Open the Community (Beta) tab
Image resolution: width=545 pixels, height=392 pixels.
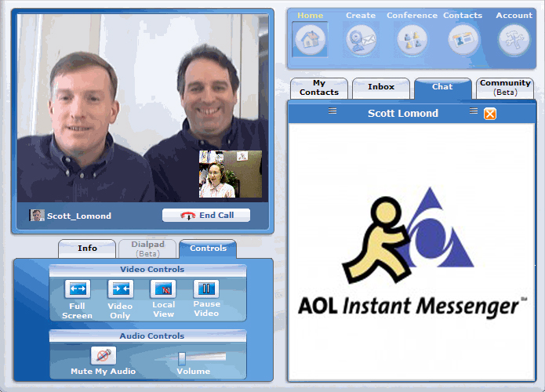coord(505,89)
